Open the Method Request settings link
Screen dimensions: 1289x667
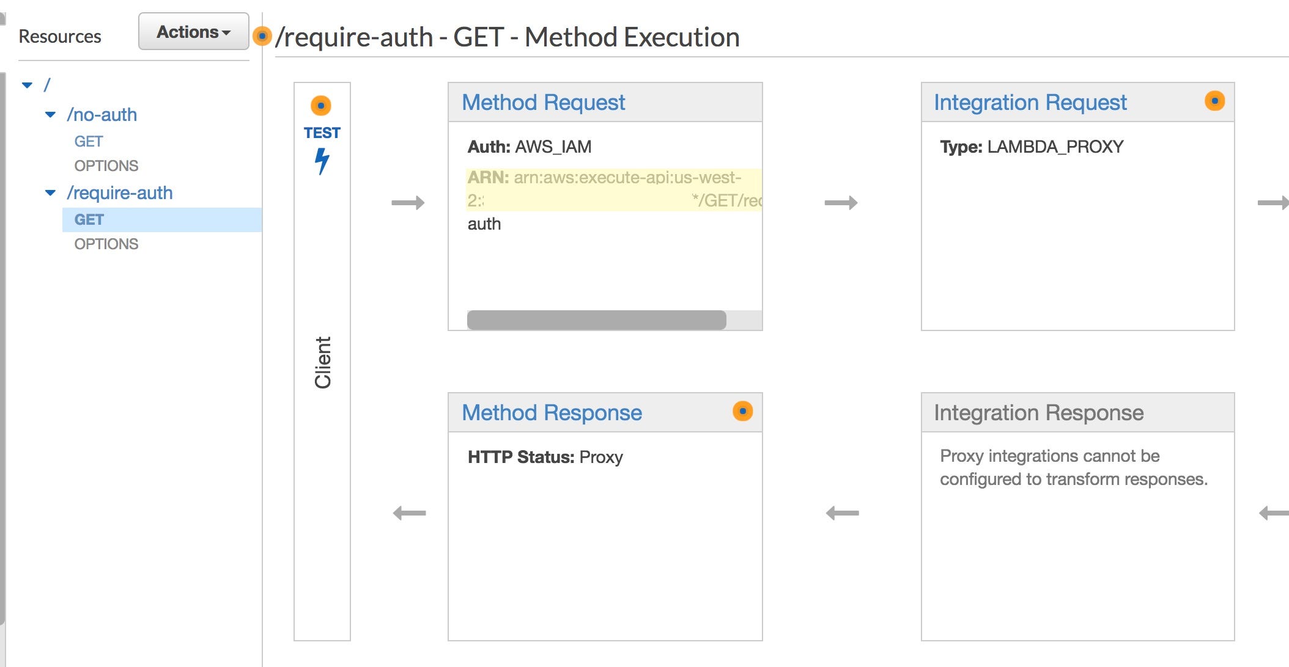click(x=543, y=102)
